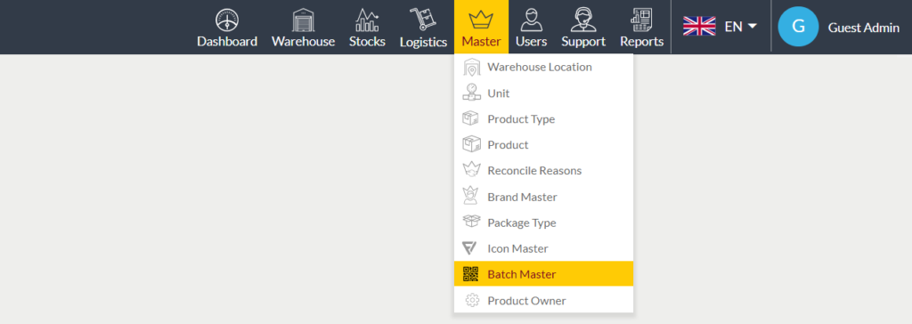
Task: Open the Reports document icon
Action: [x=641, y=20]
